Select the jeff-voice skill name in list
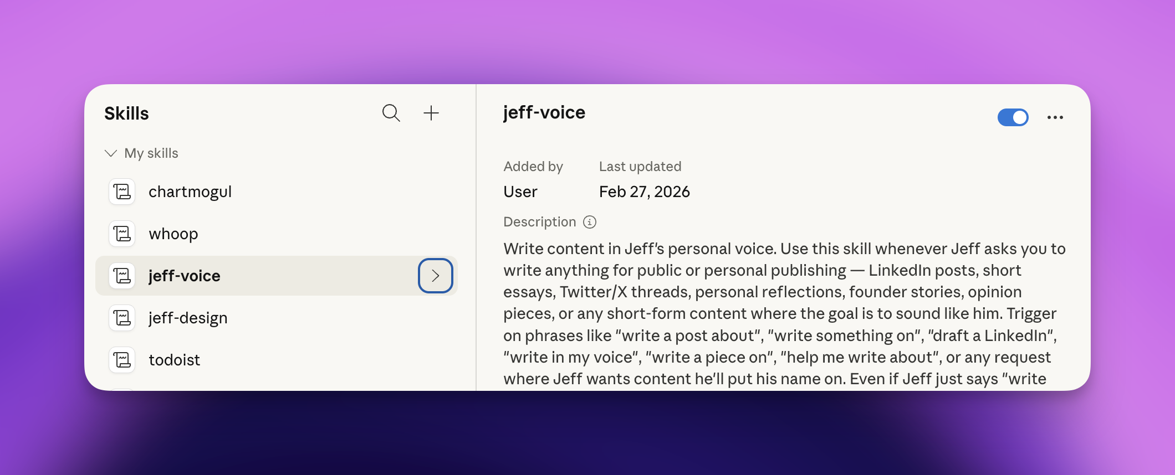The width and height of the screenshot is (1175, 475). (185, 276)
